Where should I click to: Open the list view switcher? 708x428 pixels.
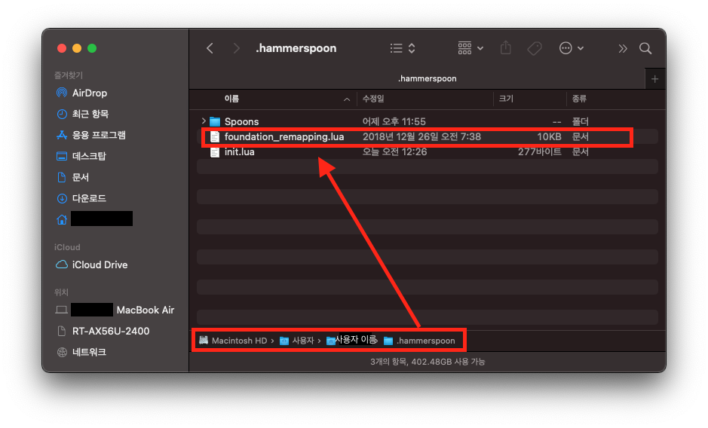[403, 48]
